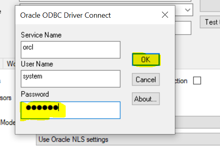
Task: Place cursor in the Password field
Action: click(x=71, y=110)
